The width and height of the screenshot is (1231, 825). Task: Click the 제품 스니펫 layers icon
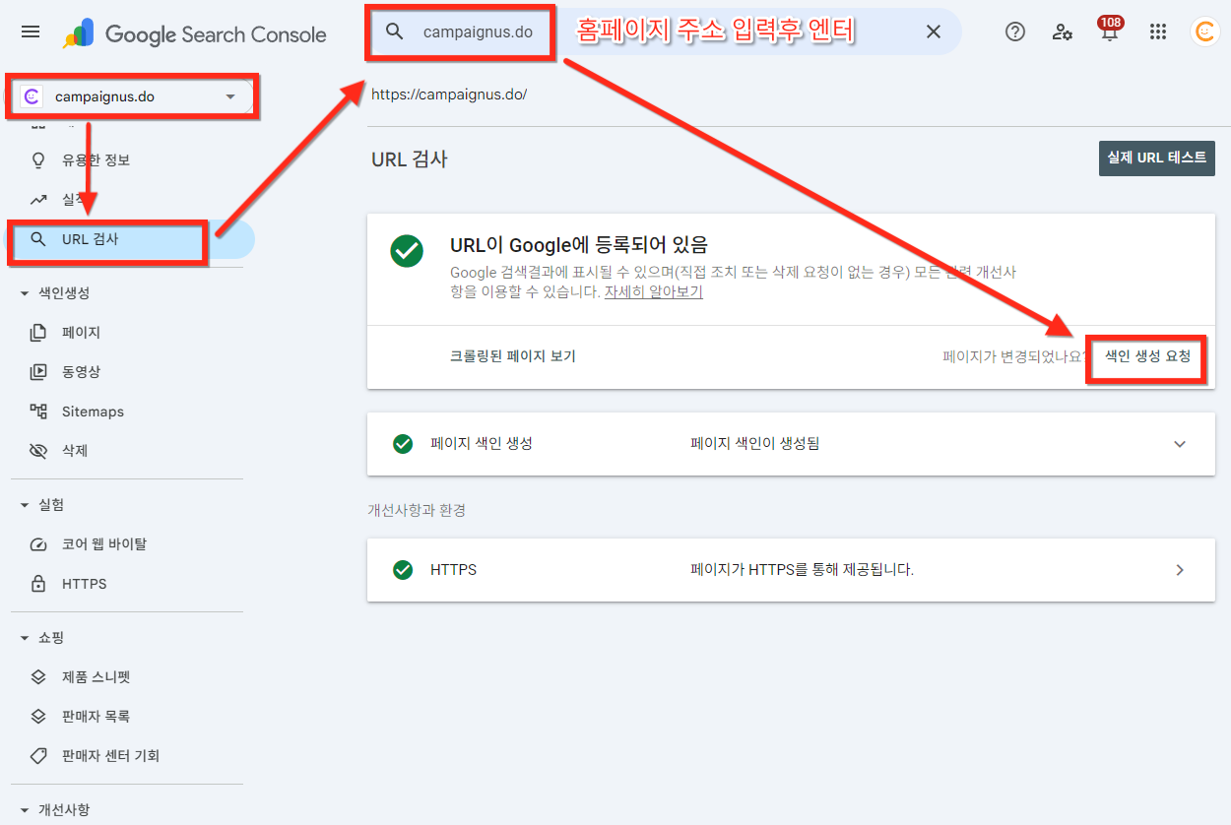click(38, 677)
